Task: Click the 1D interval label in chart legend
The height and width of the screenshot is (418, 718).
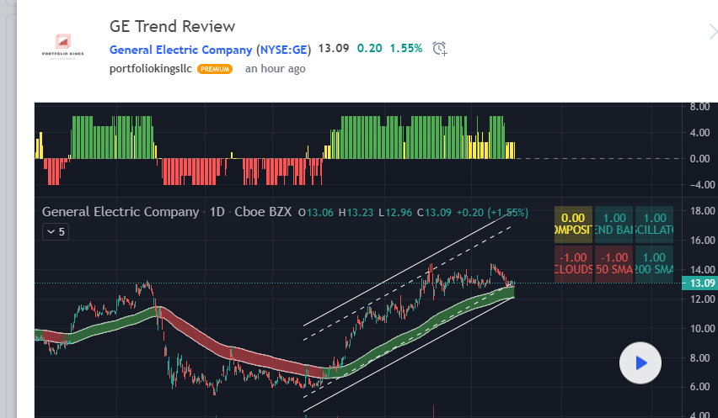Action: tap(217, 212)
